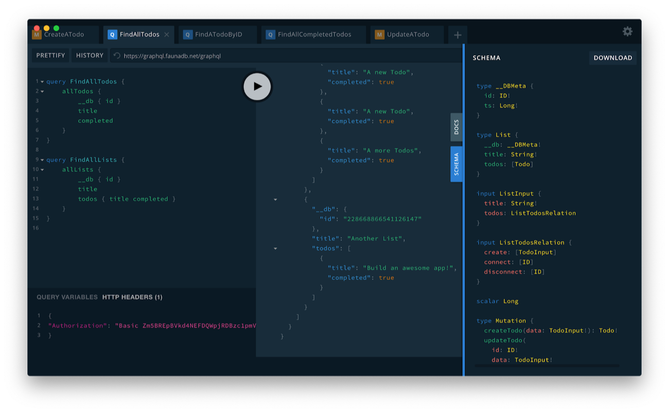Click the "todos: ListTodosRelation" field

click(x=530, y=213)
